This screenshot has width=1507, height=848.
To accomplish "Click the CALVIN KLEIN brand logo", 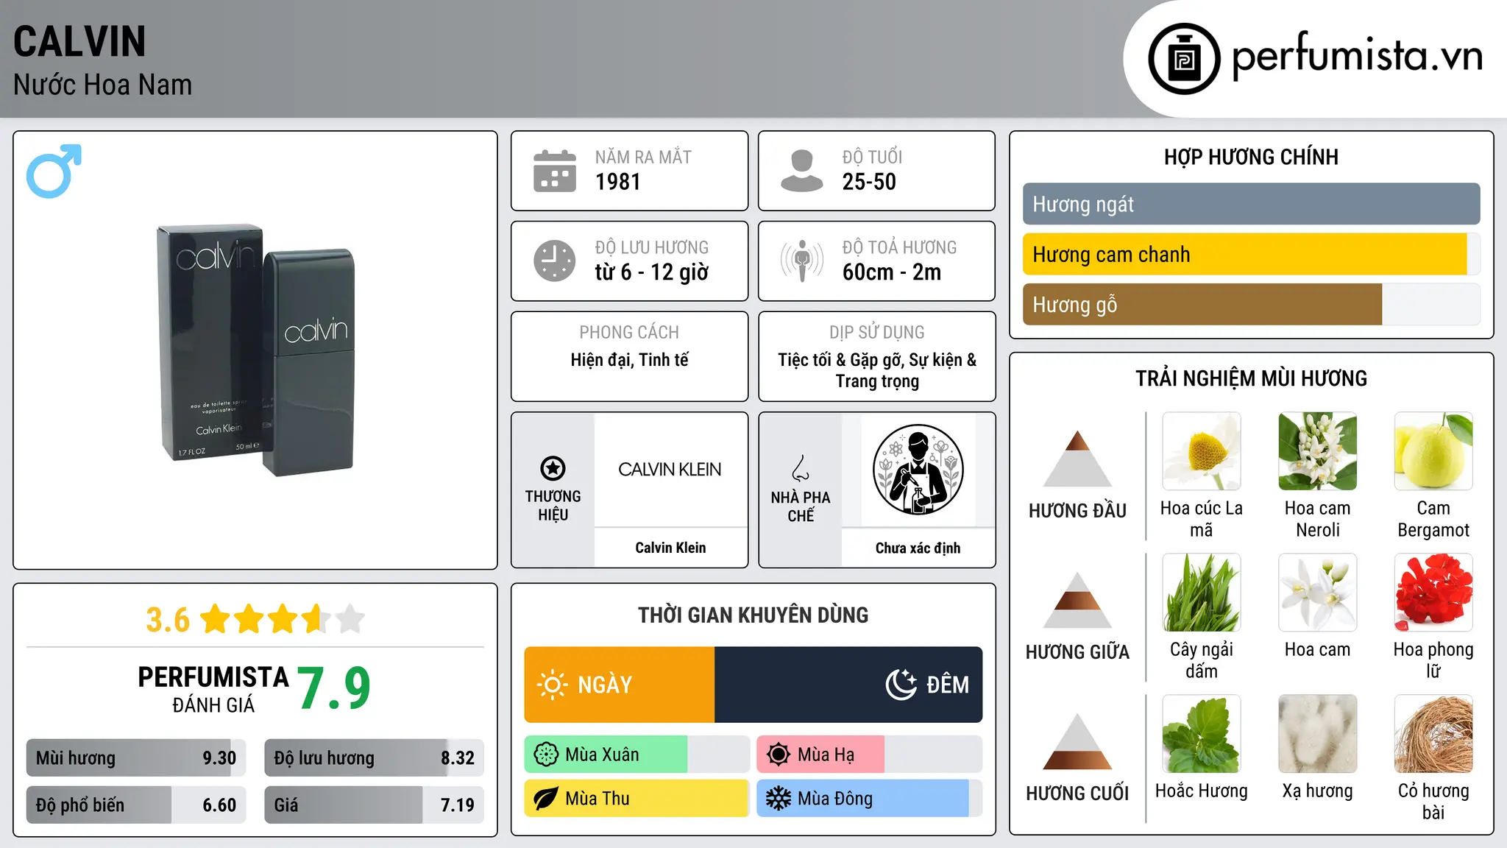I will pyautogui.click(x=670, y=470).
